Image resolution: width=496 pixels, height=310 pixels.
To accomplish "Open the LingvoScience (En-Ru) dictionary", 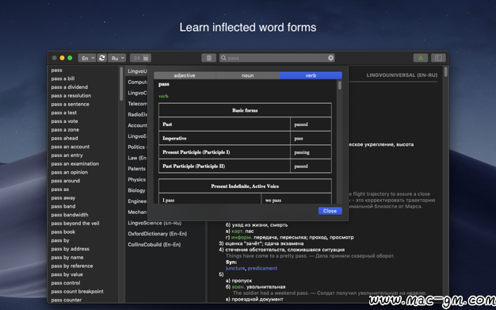I will (x=155, y=223).
